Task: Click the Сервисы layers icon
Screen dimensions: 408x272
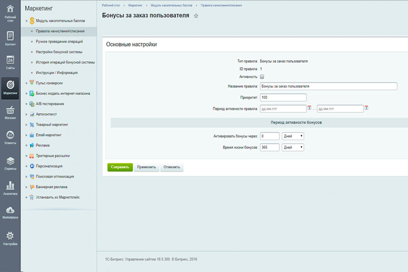Action: tap(10, 161)
